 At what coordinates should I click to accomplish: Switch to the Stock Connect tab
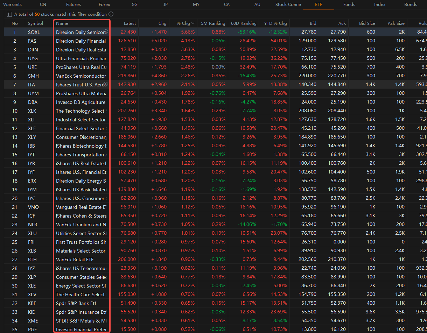(288, 5)
